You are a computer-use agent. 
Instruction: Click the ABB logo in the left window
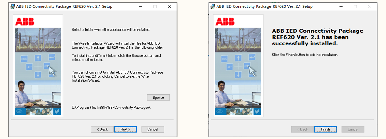tap(25, 22)
